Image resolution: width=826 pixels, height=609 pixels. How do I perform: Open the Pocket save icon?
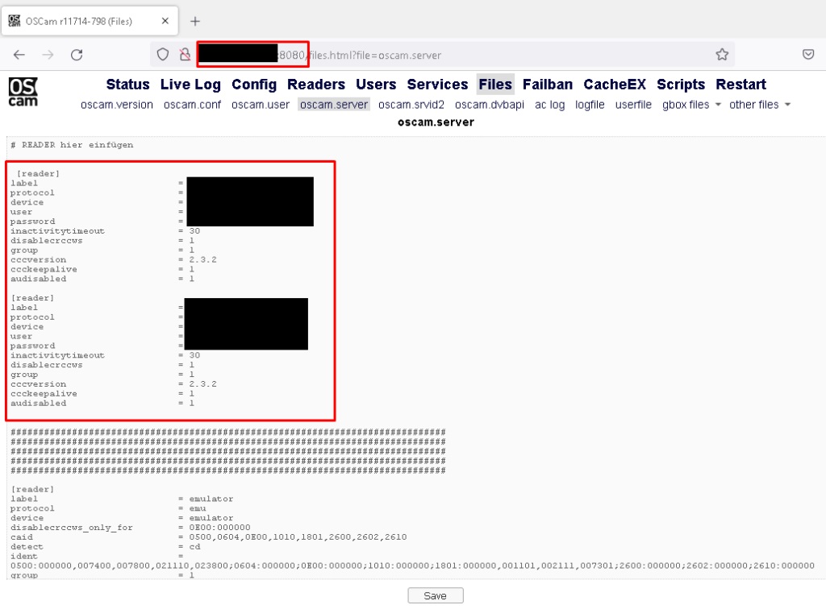click(808, 55)
